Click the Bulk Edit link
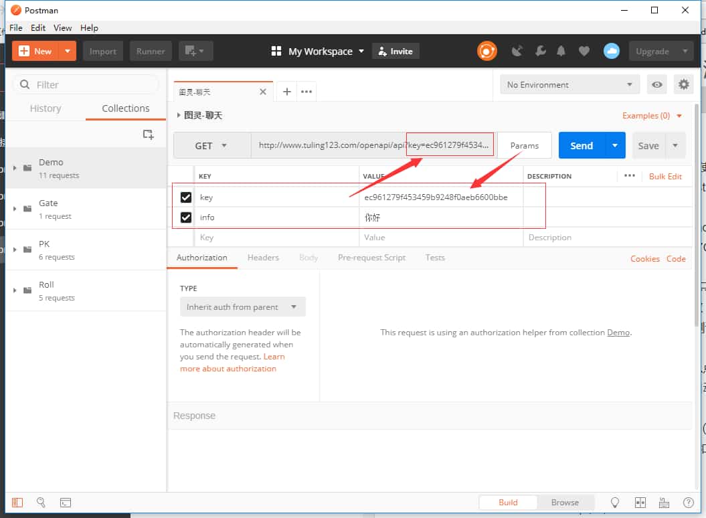Viewport: 706px width, 518px height. pos(665,176)
